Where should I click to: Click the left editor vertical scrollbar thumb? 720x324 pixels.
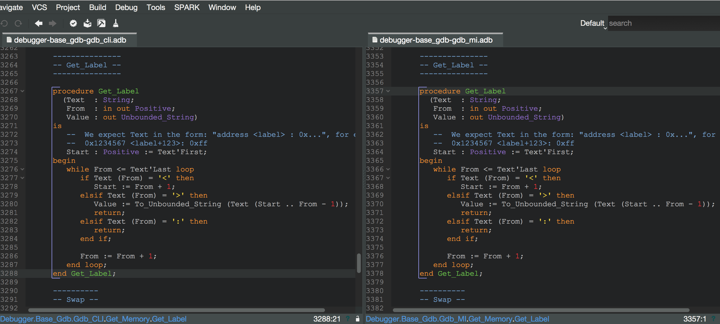click(359, 263)
